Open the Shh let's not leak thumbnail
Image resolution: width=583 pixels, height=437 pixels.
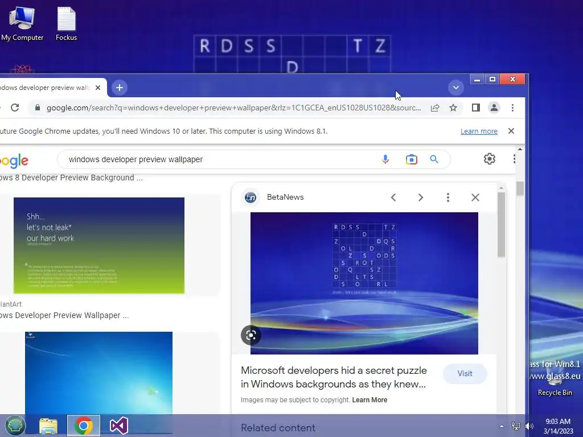coord(99,245)
